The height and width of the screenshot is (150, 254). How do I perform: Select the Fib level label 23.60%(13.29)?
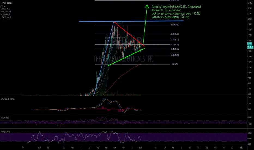[x=174, y=55]
